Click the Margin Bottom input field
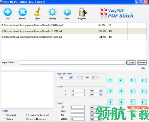This screenshot has height=122, width=149. point(77,119)
